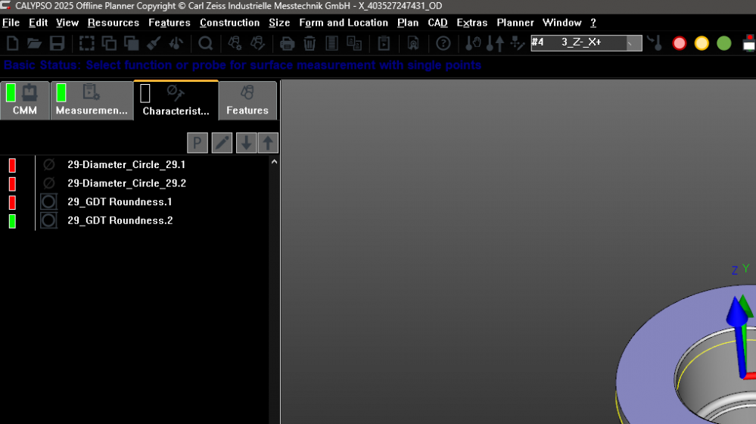The height and width of the screenshot is (424, 756).
Task: Open the File menu
Action: (11, 23)
